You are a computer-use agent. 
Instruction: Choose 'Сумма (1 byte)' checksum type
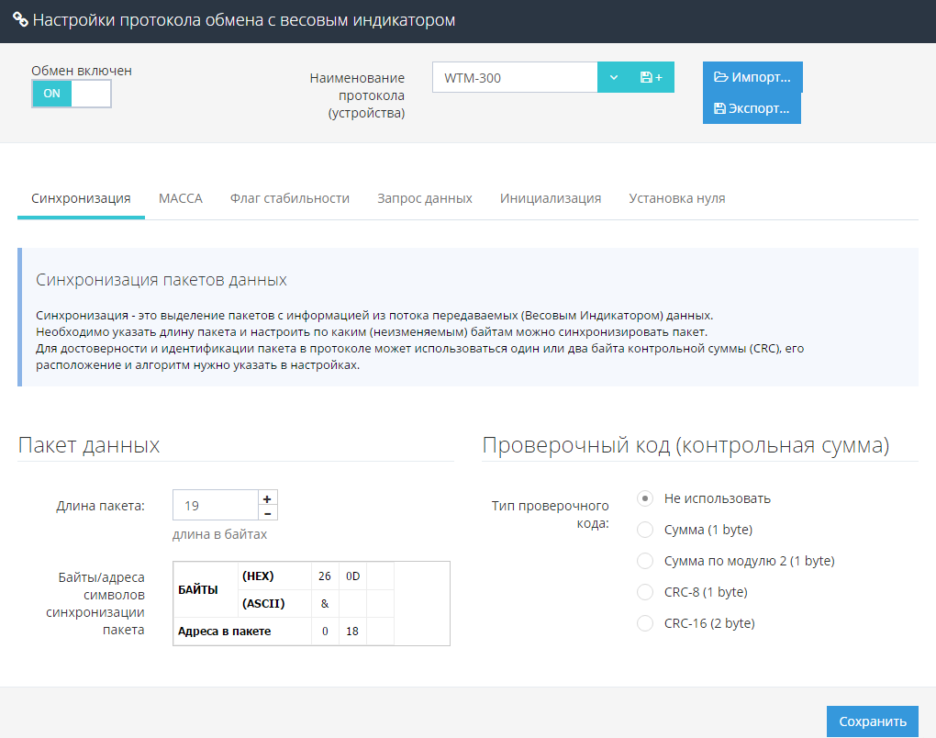[x=645, y=530]
